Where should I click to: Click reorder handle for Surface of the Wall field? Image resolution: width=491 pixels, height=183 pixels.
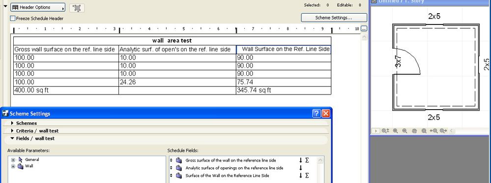[172, 176]
